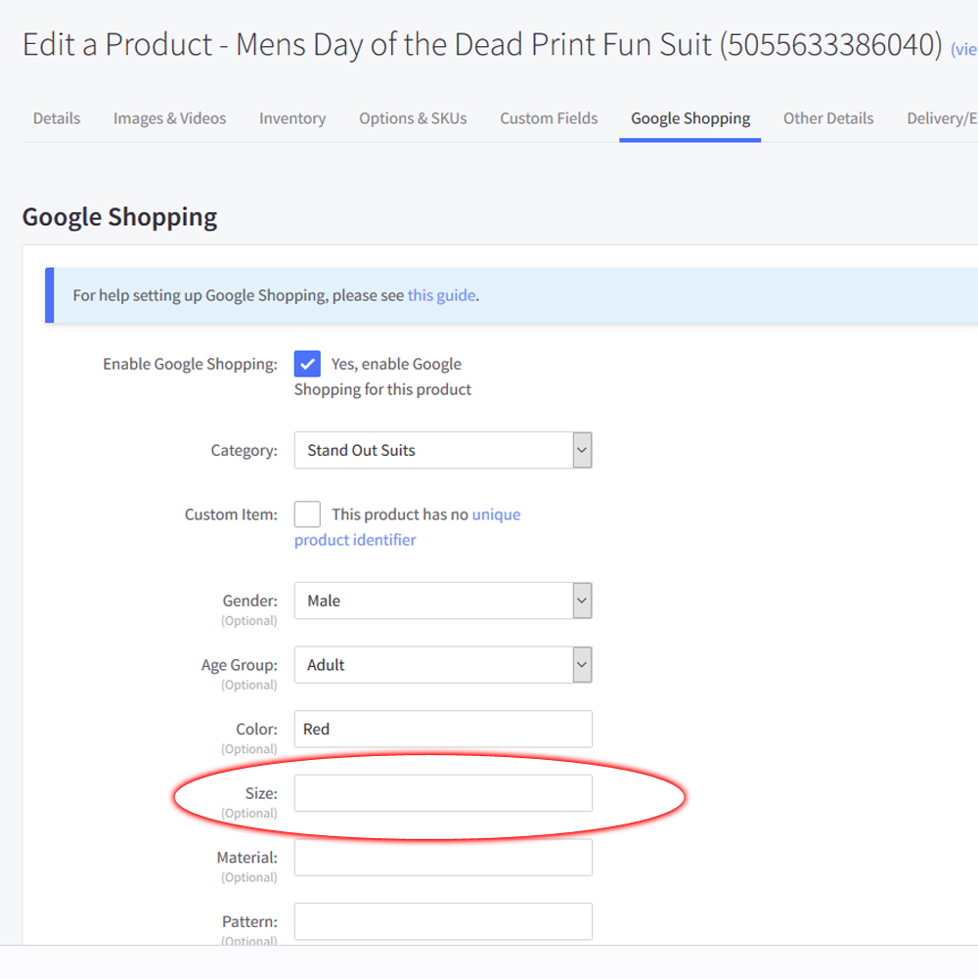
Task: Select the Custom Fields tab
Action: 549,118
